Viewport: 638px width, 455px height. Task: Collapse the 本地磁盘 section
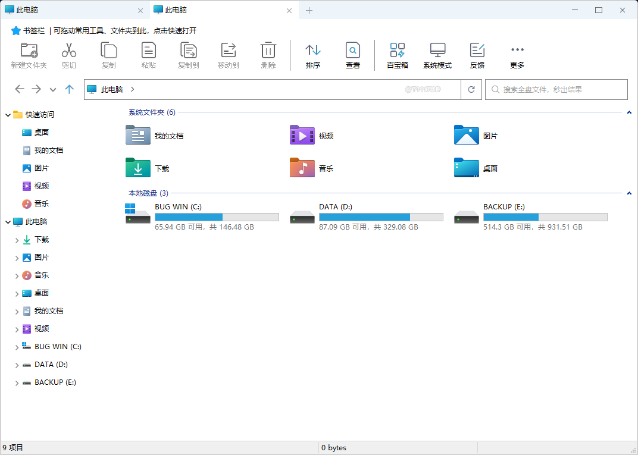click(x=629, y=193)
